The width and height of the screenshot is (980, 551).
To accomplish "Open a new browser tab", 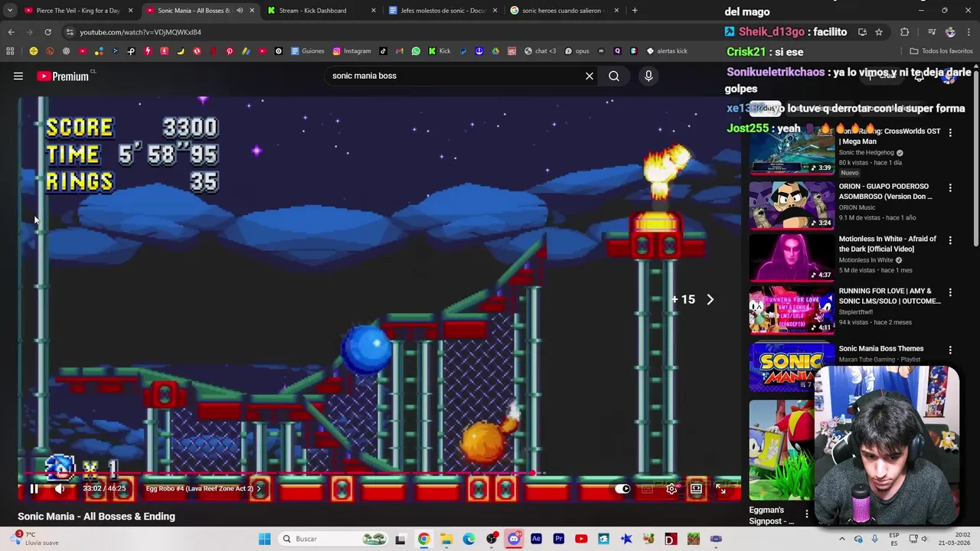I will click(x=635, y=11).
